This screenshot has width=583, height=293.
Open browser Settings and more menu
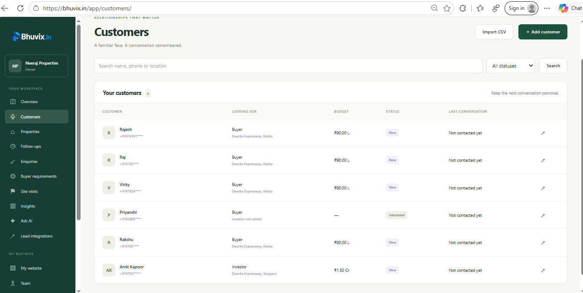547,8
